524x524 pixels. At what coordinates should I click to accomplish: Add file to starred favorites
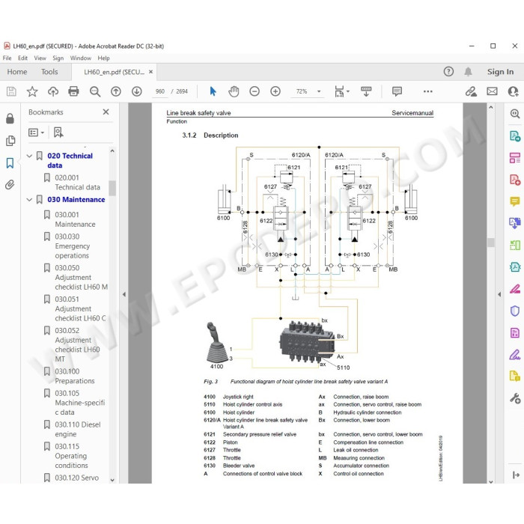click(32, 91)
